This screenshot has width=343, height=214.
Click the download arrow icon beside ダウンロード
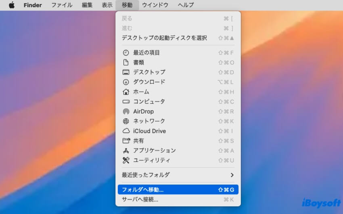pos(126,82)
